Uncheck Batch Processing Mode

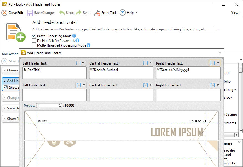(x=34, y=36)
